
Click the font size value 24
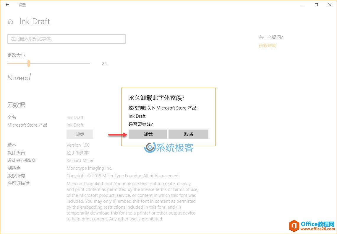click(104, 64)
